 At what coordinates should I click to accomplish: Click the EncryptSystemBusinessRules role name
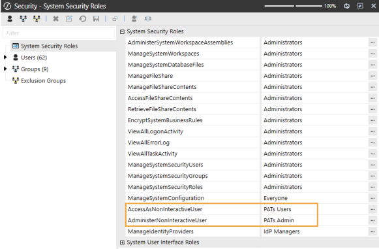(x=165, y=120)
